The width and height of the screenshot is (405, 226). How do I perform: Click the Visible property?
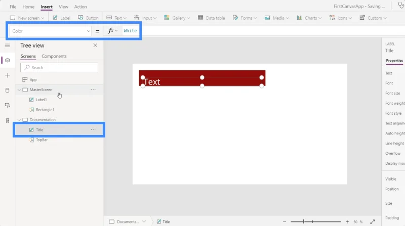click(391, 179)
